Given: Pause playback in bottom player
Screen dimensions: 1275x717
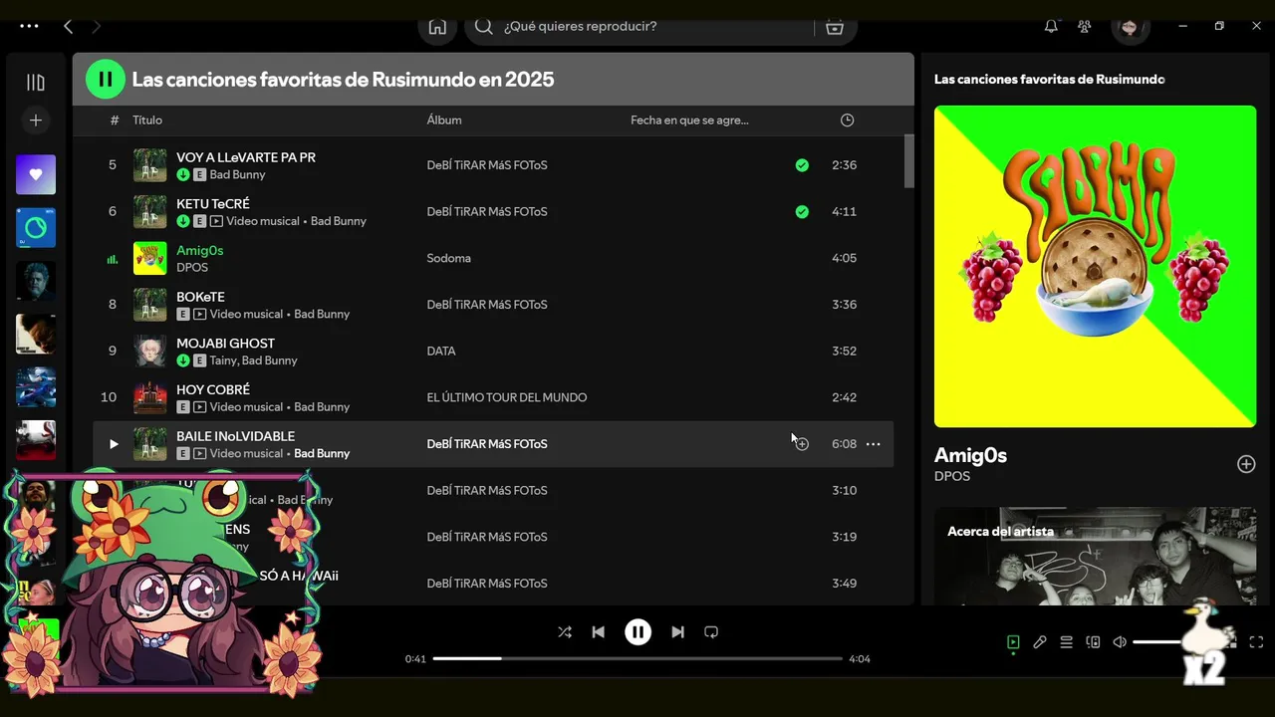Looking at the screenshot, I should tap(637, 632).
